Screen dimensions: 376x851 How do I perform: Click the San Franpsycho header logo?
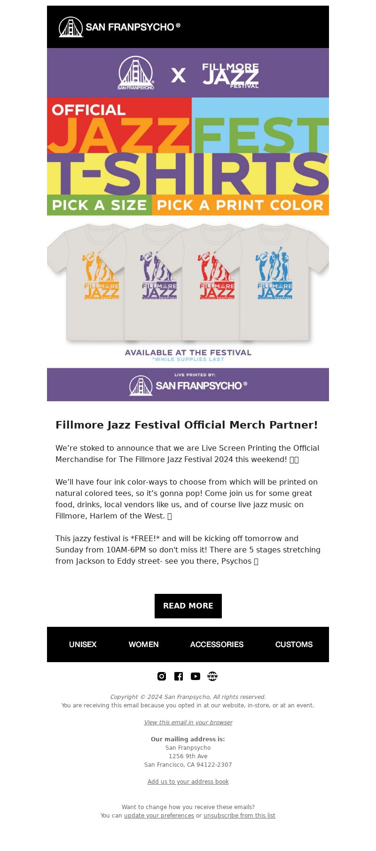click(119, 27)
